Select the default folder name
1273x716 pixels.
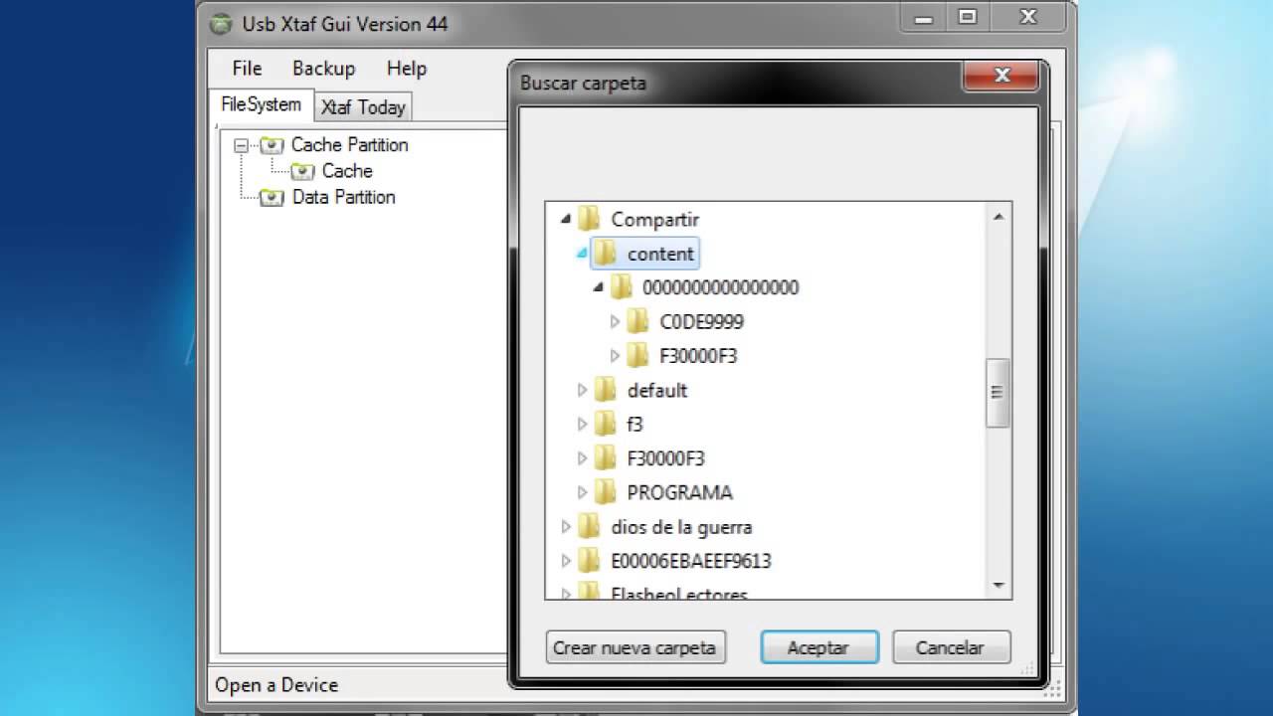click(x=656, y=390)
